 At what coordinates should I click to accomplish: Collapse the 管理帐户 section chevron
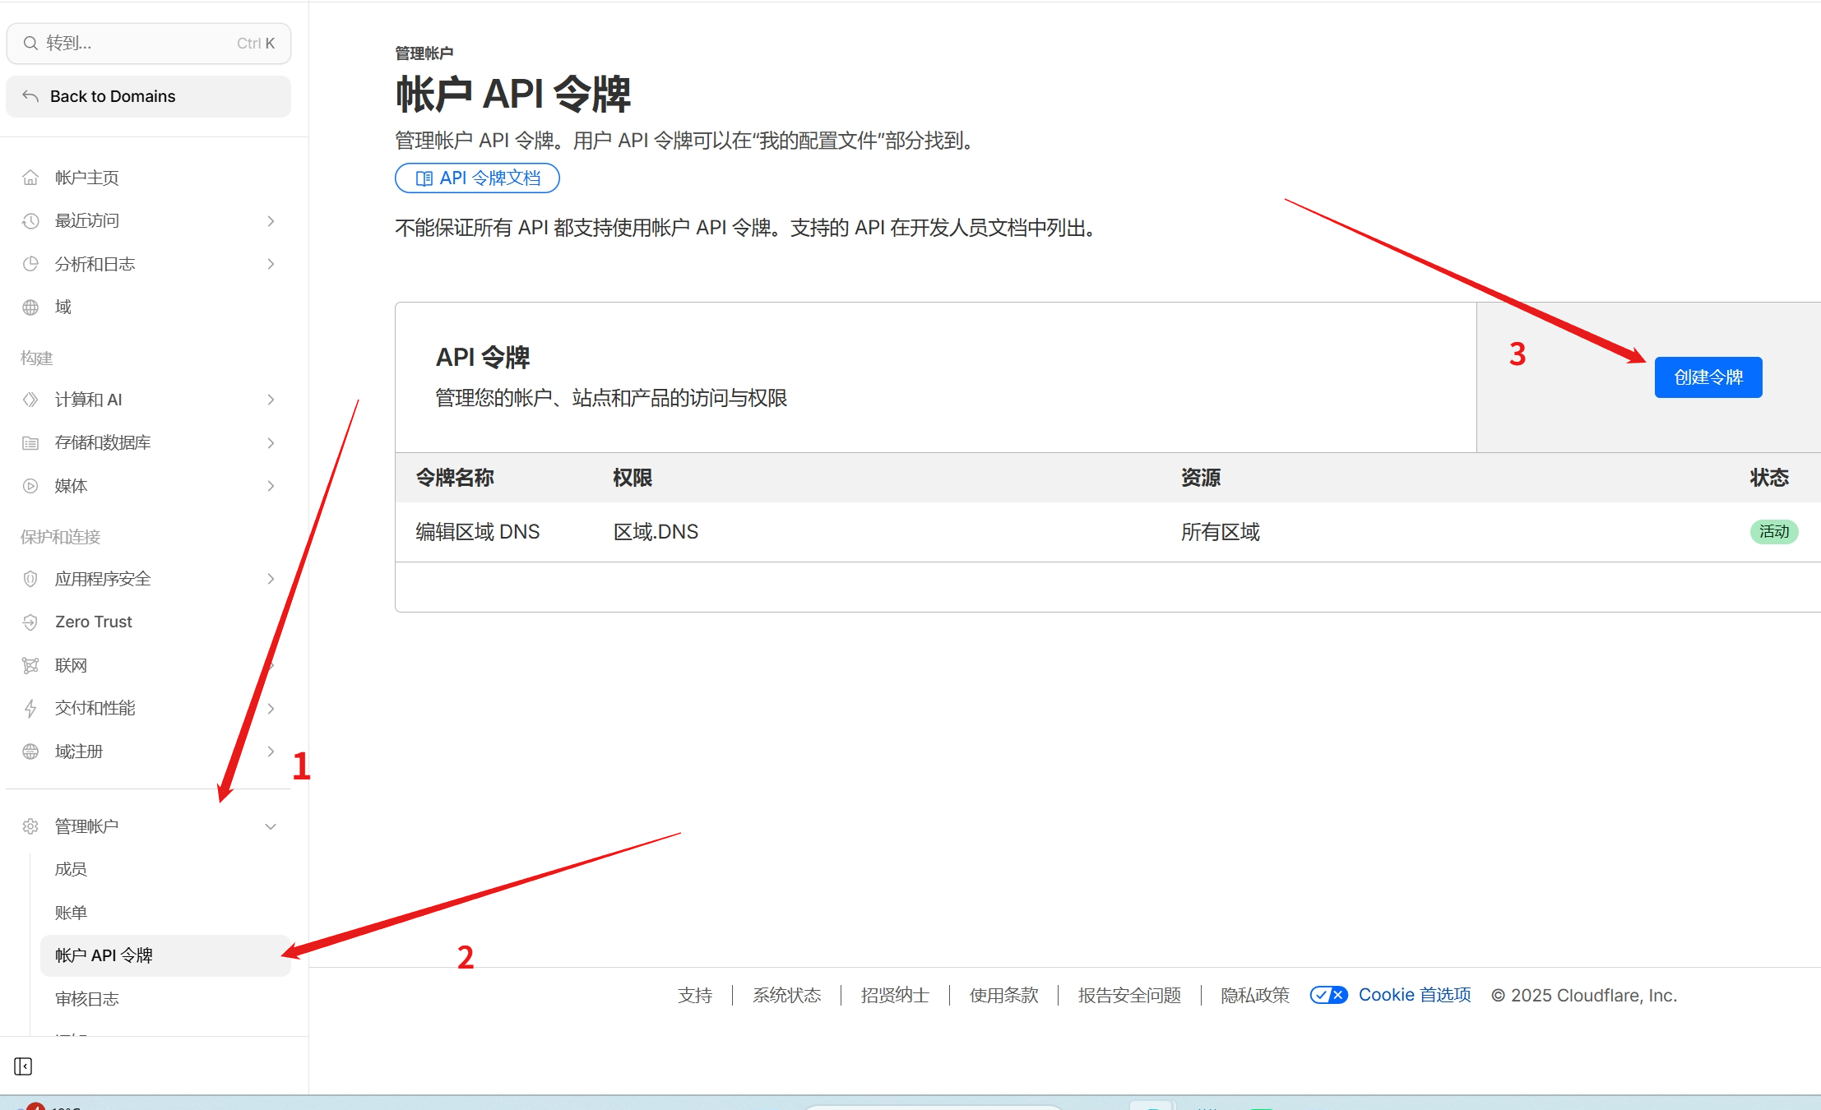point(271,826)
